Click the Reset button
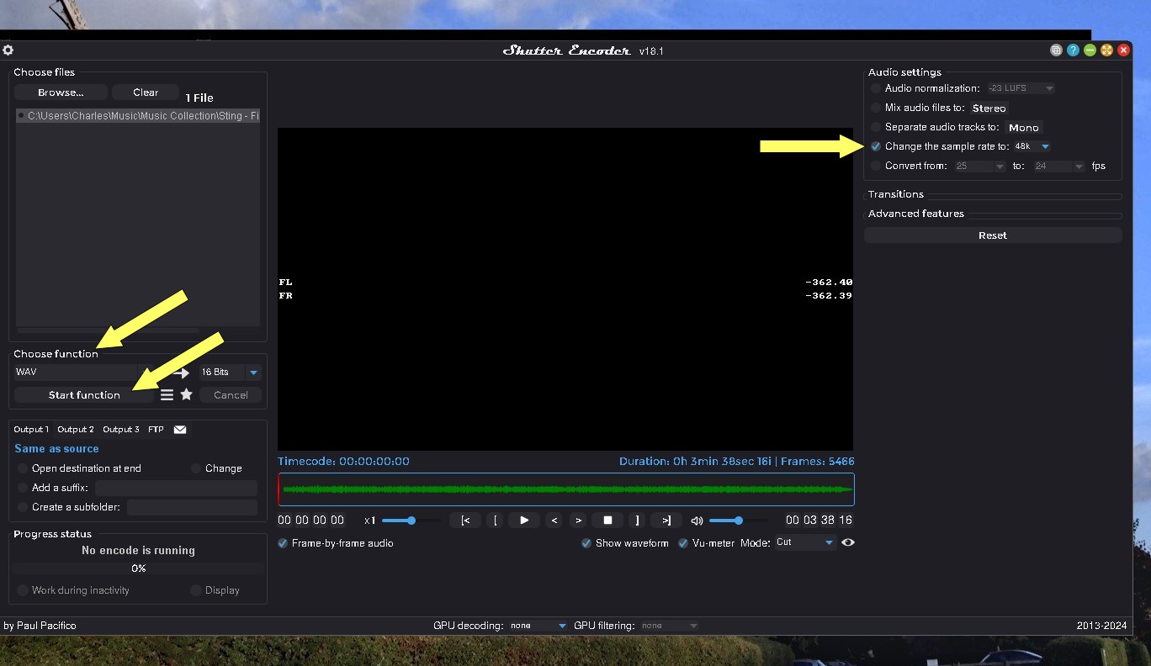The image size is (1151, 666). [993, 235]
